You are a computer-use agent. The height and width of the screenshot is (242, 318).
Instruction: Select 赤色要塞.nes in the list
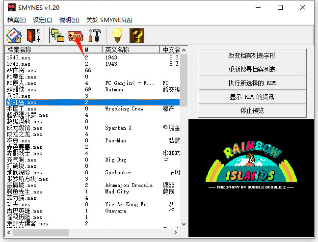(x=25, y=147)
